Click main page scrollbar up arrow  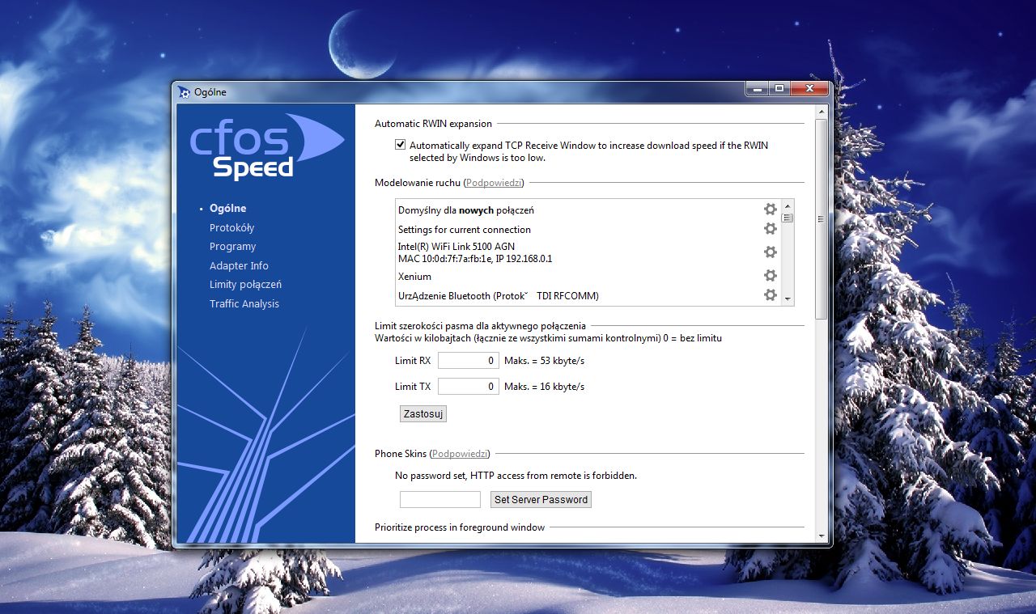pos(822,112)
